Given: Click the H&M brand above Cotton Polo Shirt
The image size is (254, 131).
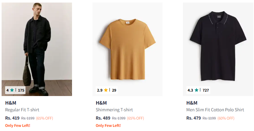Looking at the screenshot, I should (192, 103).
